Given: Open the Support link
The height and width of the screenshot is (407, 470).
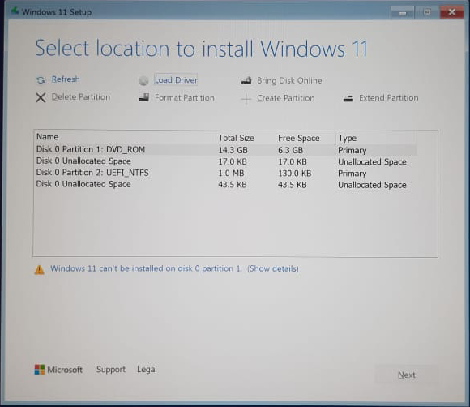Looking at the screenshot, I should click(x=111, y=370).
